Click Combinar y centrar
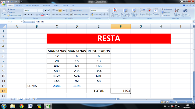Image resolution: width=195 pixels, height=109 pixels. [78, 15]
